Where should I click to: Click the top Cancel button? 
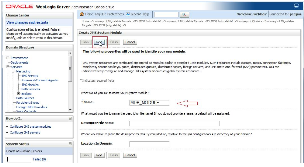(x=130, y=42)
